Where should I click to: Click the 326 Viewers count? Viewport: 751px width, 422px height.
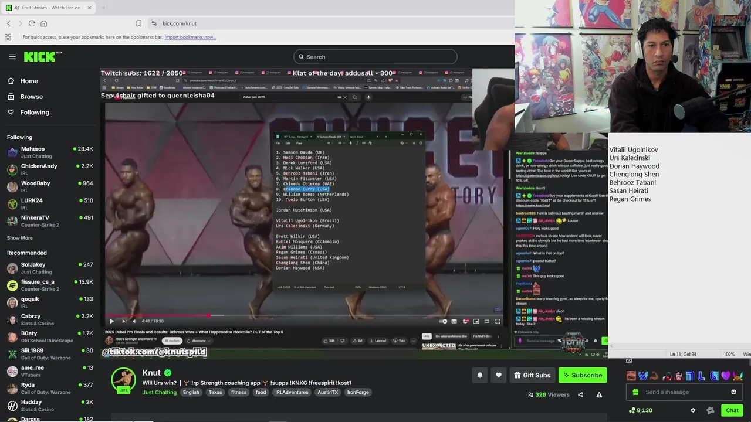point(549,394)
